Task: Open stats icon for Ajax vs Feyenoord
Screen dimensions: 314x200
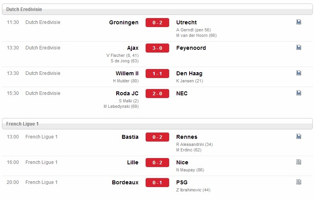Action: click(299, 47)
